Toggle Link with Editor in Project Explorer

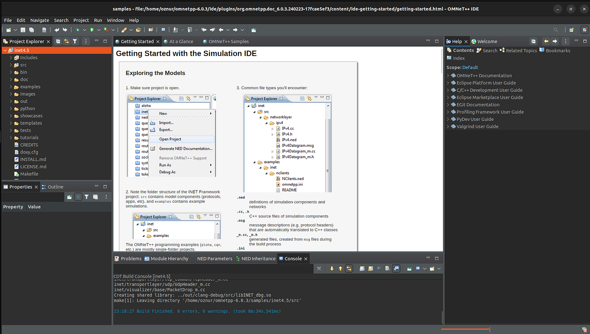pos(67,41)
